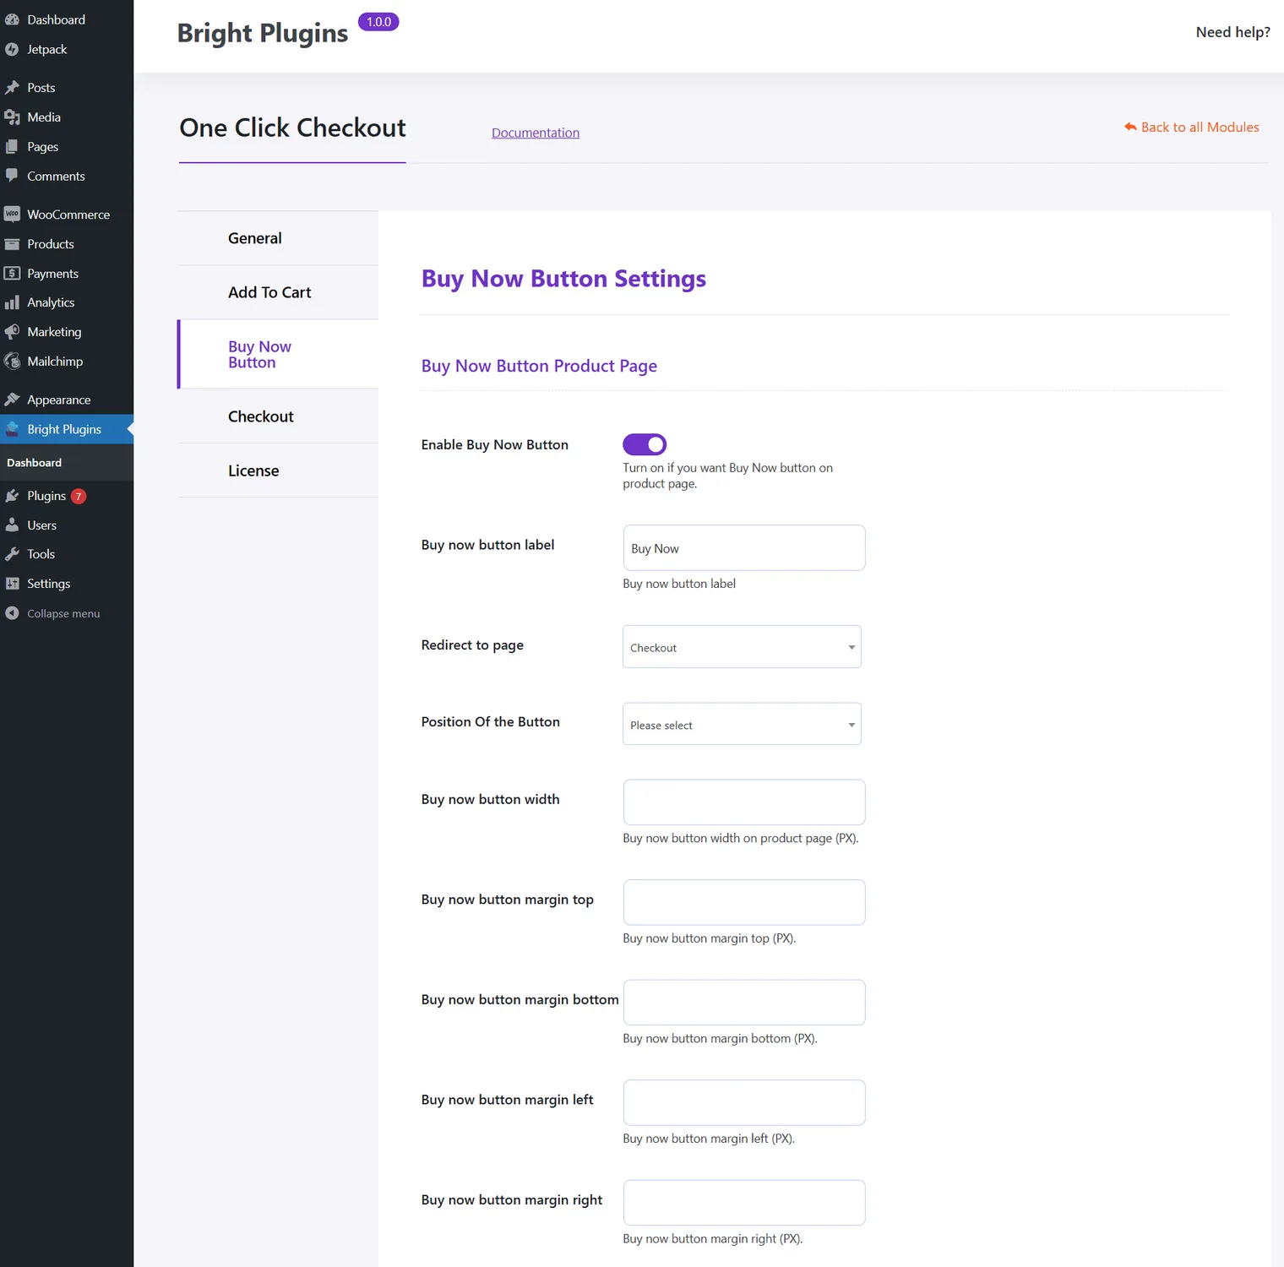1284x1267 pixels.
Task: Click the Analytics bar chart icon
Action: (x=12, y=302)
